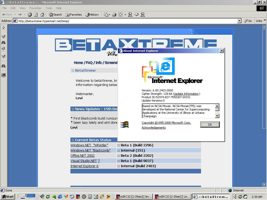267x200 pixels.
Task: Click the Print icon in toolbar
Action: point(114,15)
